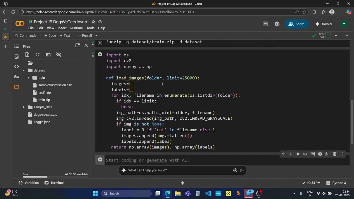Run the load_images code cell
The width and height of the screenshot is (354, 199).
point(100,54)
